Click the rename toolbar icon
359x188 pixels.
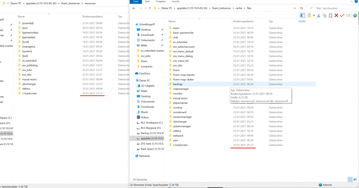point(348,15)
